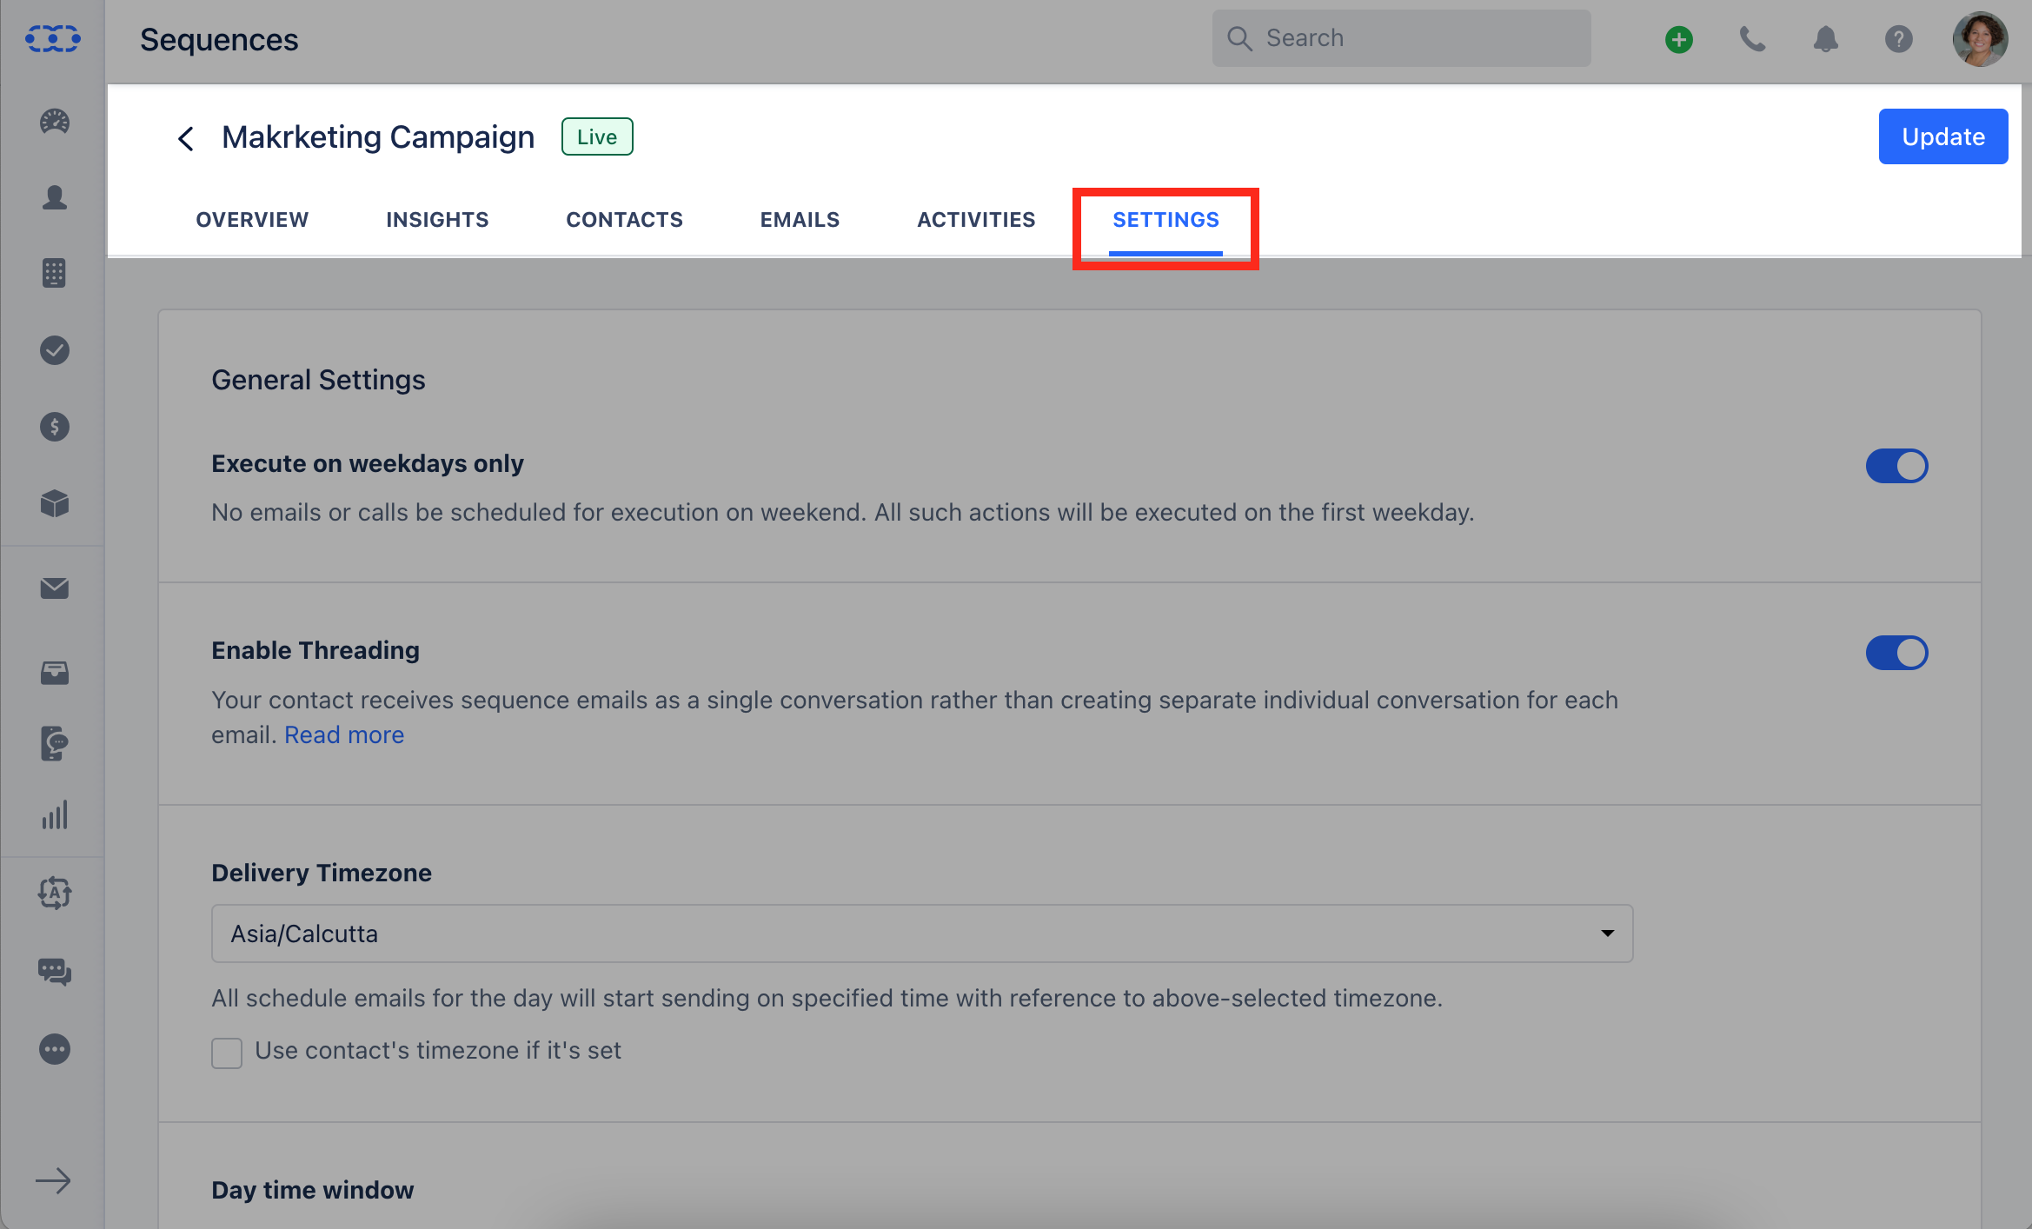Click the Makrketing Campaign title
2032x1229 pixels.
pos(378,136)
